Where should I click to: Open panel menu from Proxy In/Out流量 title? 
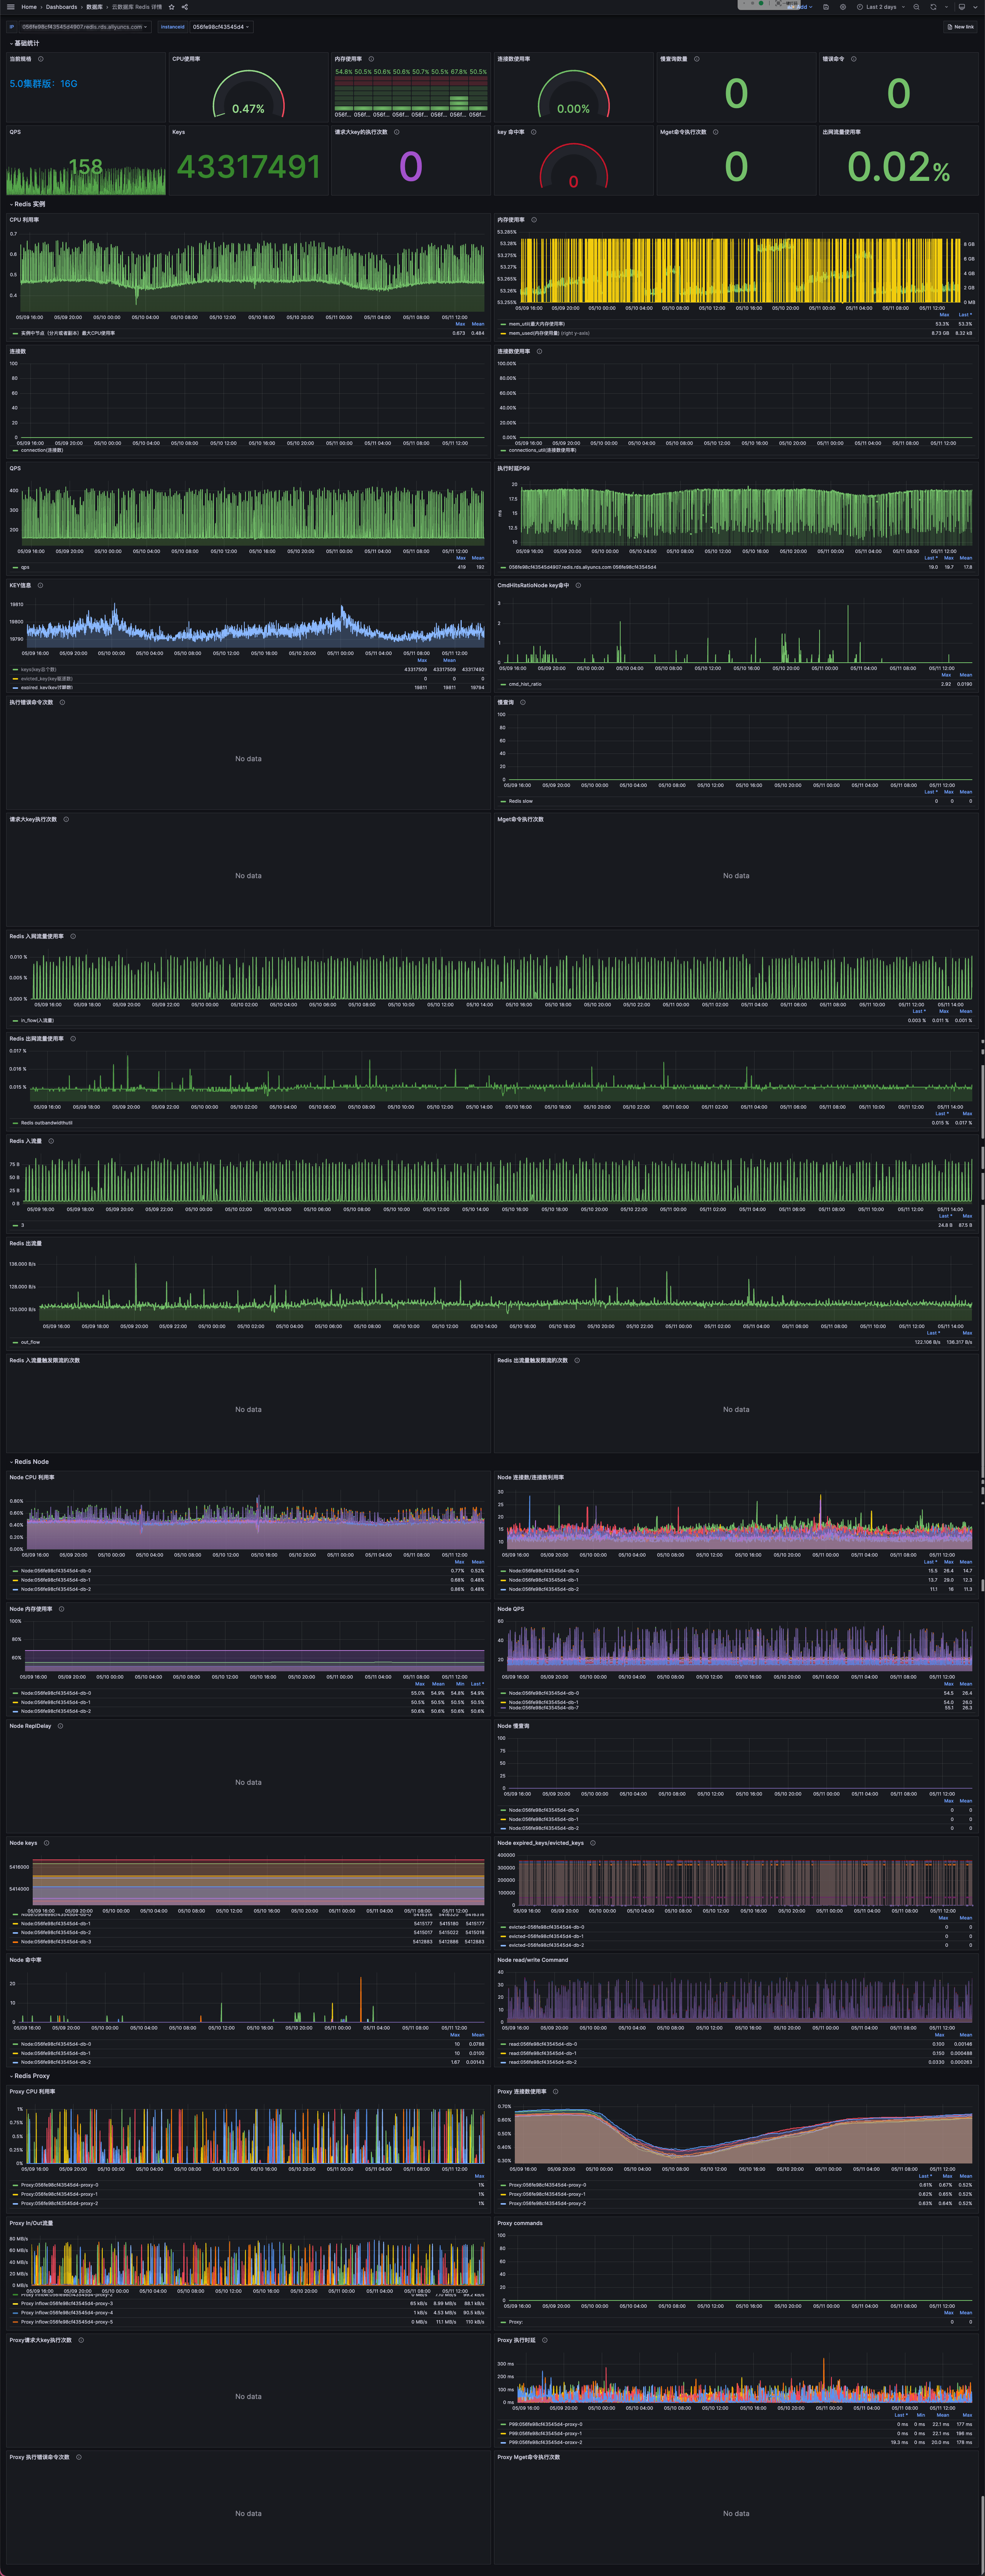pyautogui.click(x=31, y=2223)
